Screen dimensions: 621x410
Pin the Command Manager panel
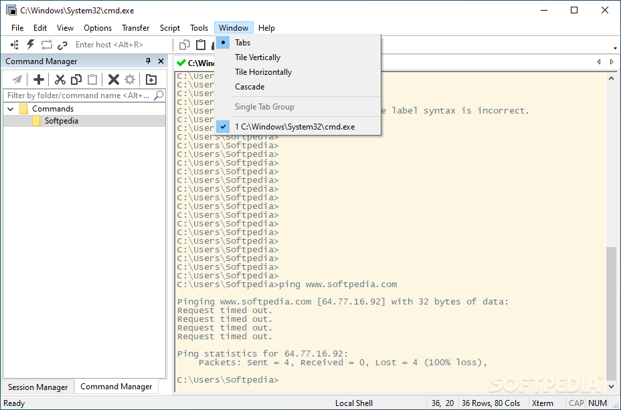148,61
